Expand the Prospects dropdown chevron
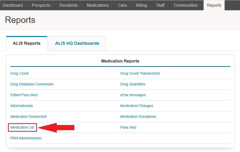Screen dimensions: 240x152 click(x=53, y=5)
